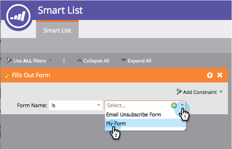The width and height of the screenshot is (232, 149).
Task: Remove the Fills Out Form filter
Action: click(x=220, y=75)
